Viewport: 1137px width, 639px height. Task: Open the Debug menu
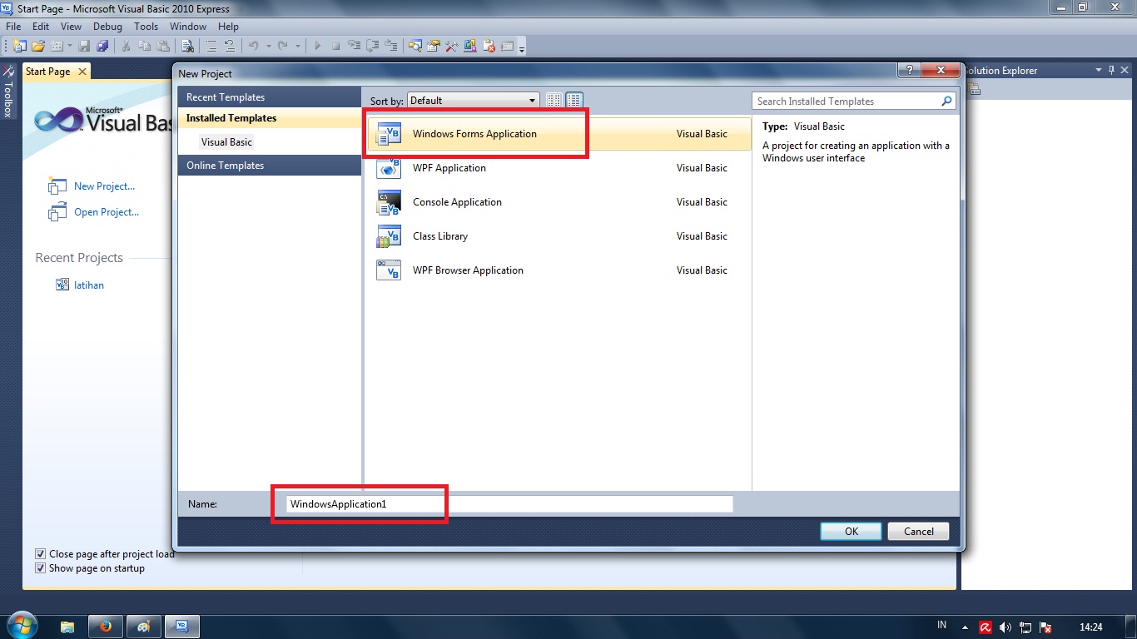[x=107, y=26]
